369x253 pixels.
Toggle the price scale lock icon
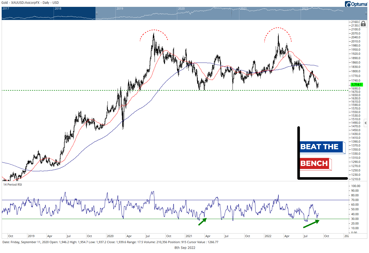pyautogui.click(x=363, y=24)
